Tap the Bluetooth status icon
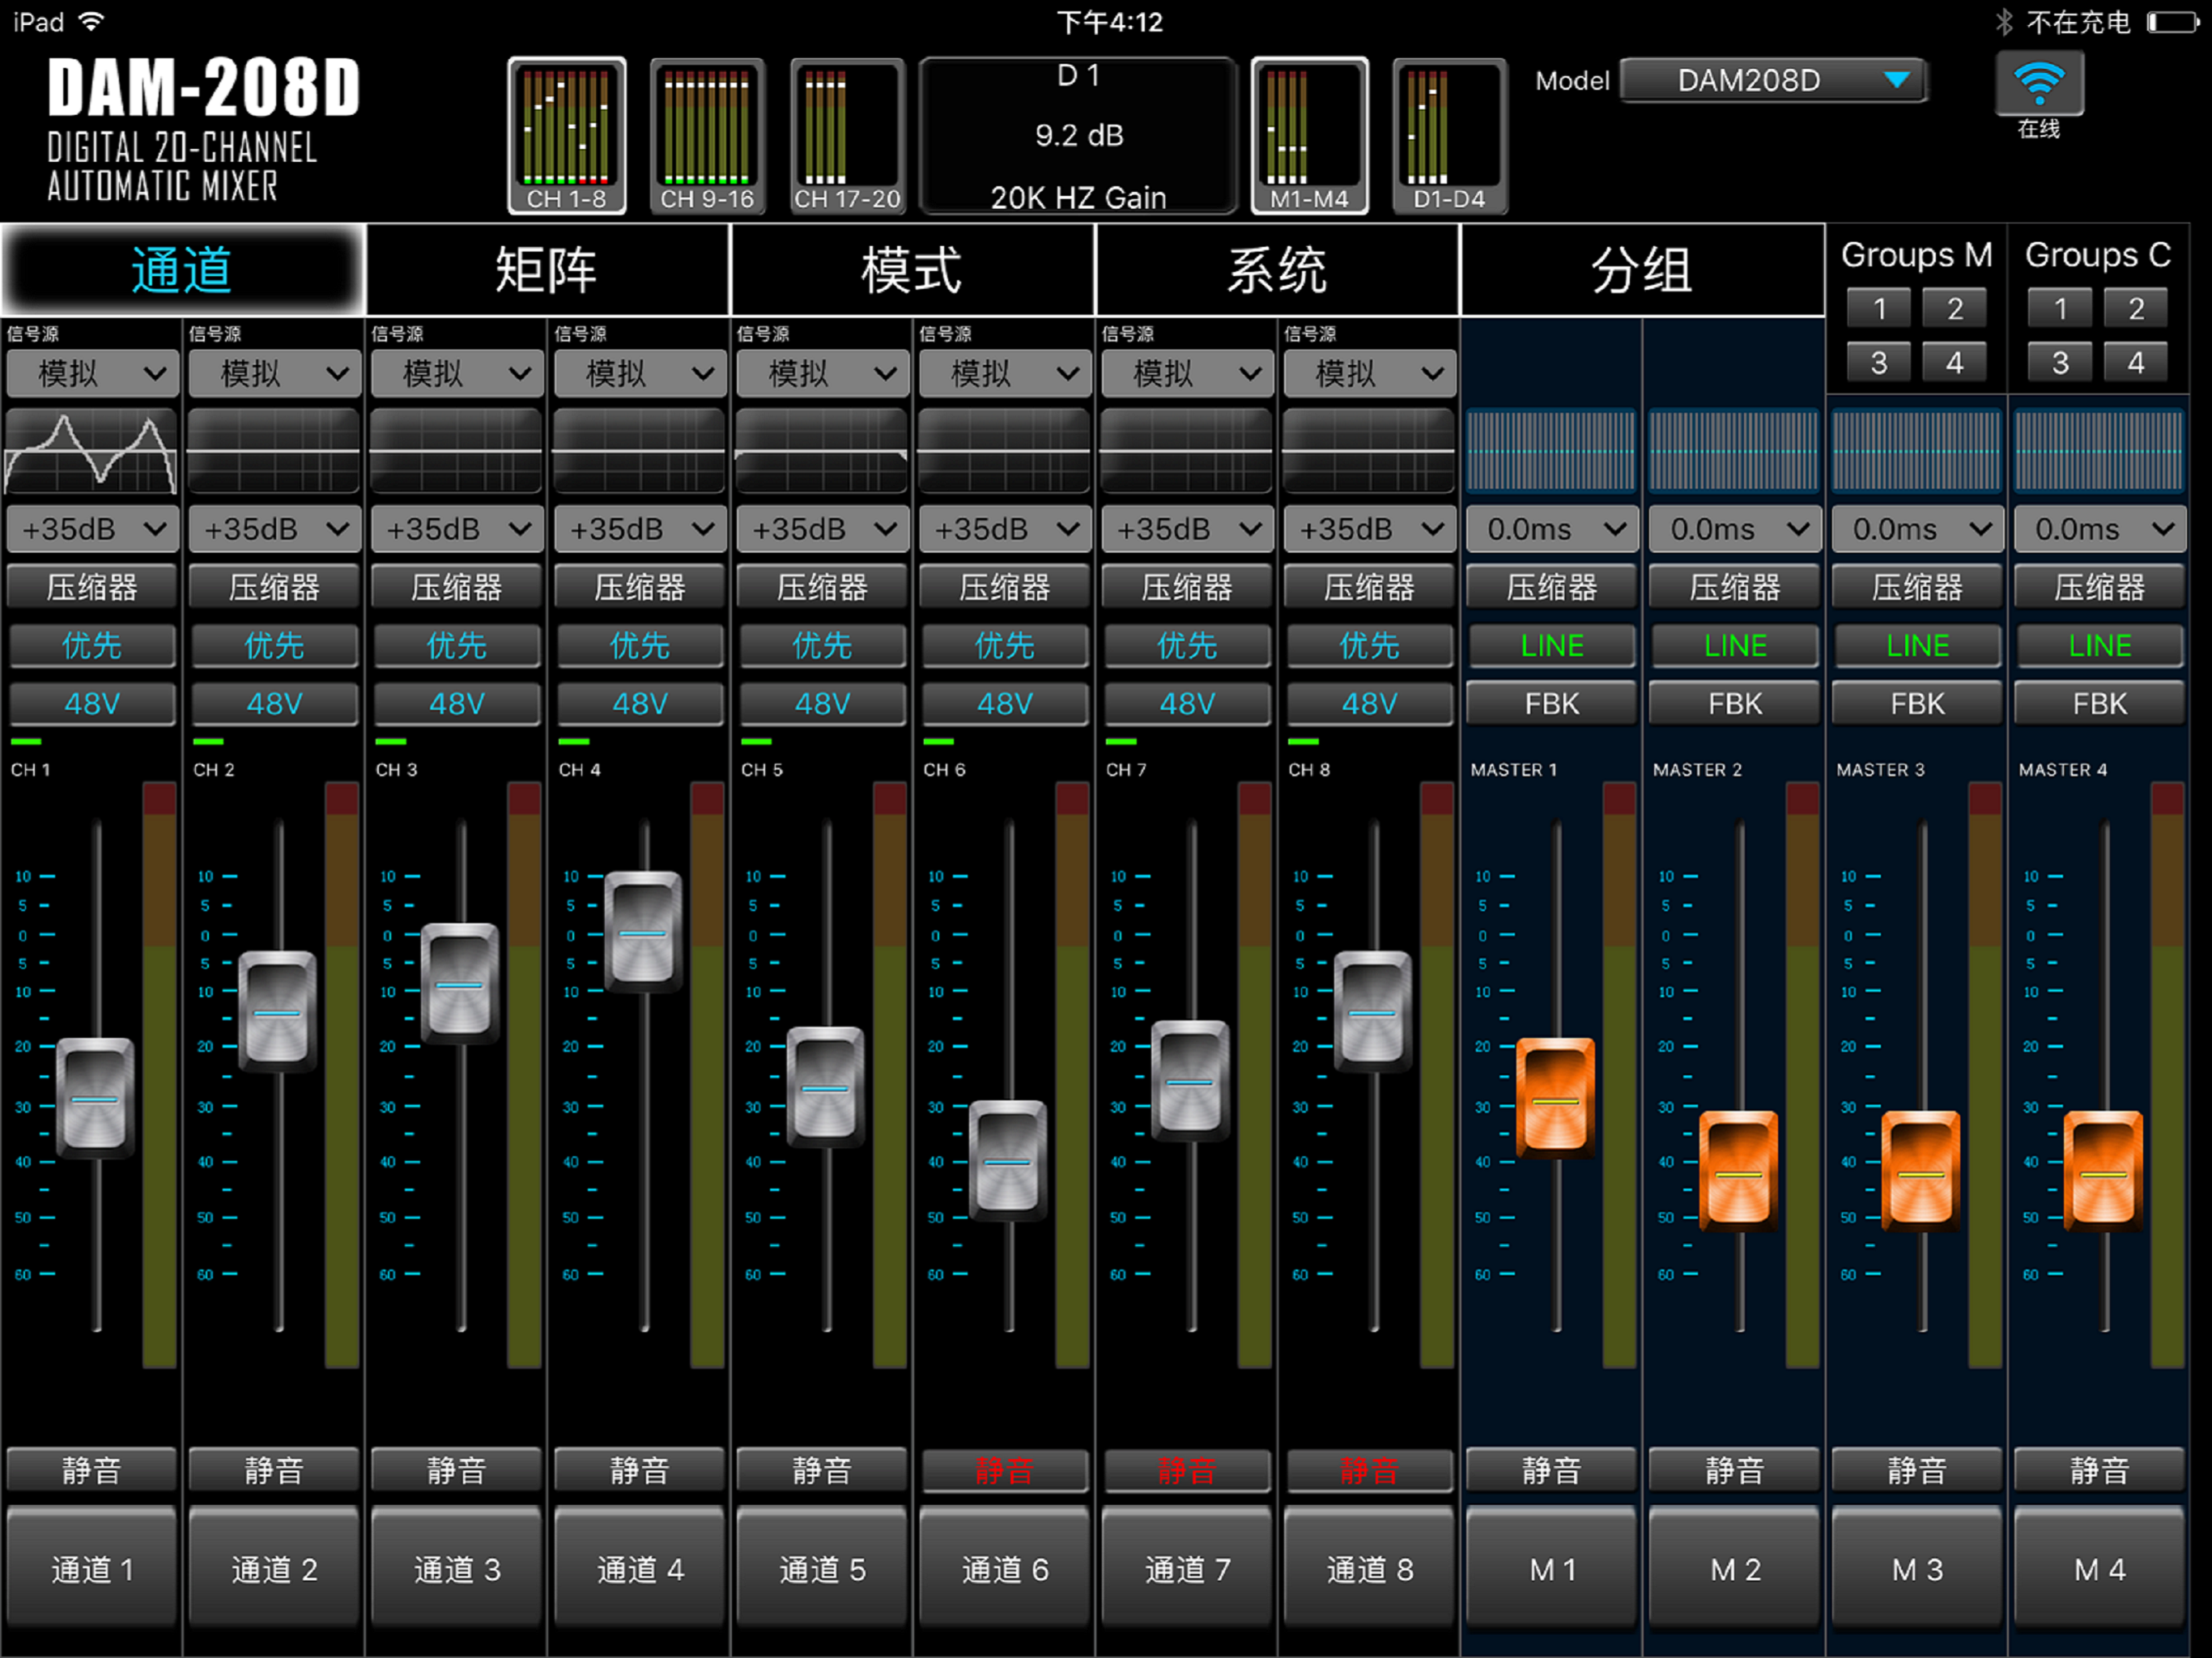The image size is (2212, 1658). coord(2004,22)
